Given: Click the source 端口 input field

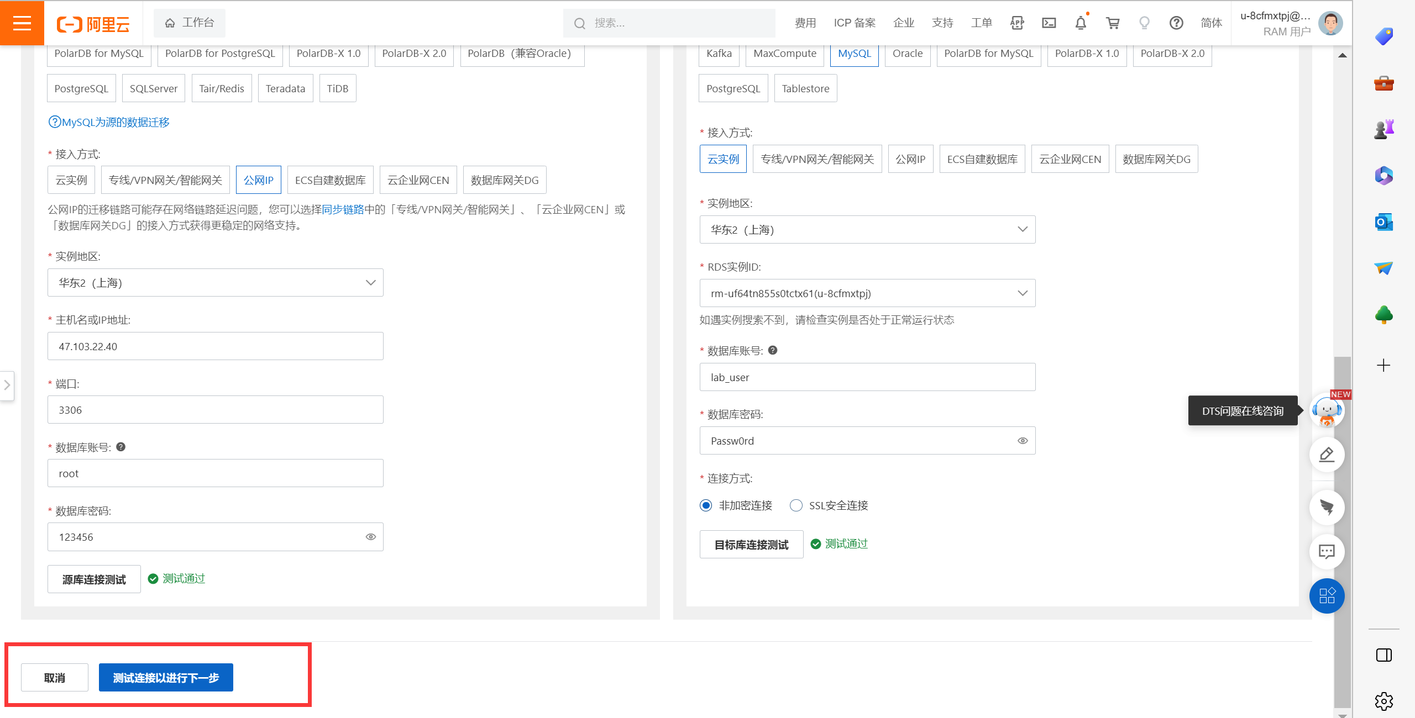Looking at the screenshot, I should (216, 410).
